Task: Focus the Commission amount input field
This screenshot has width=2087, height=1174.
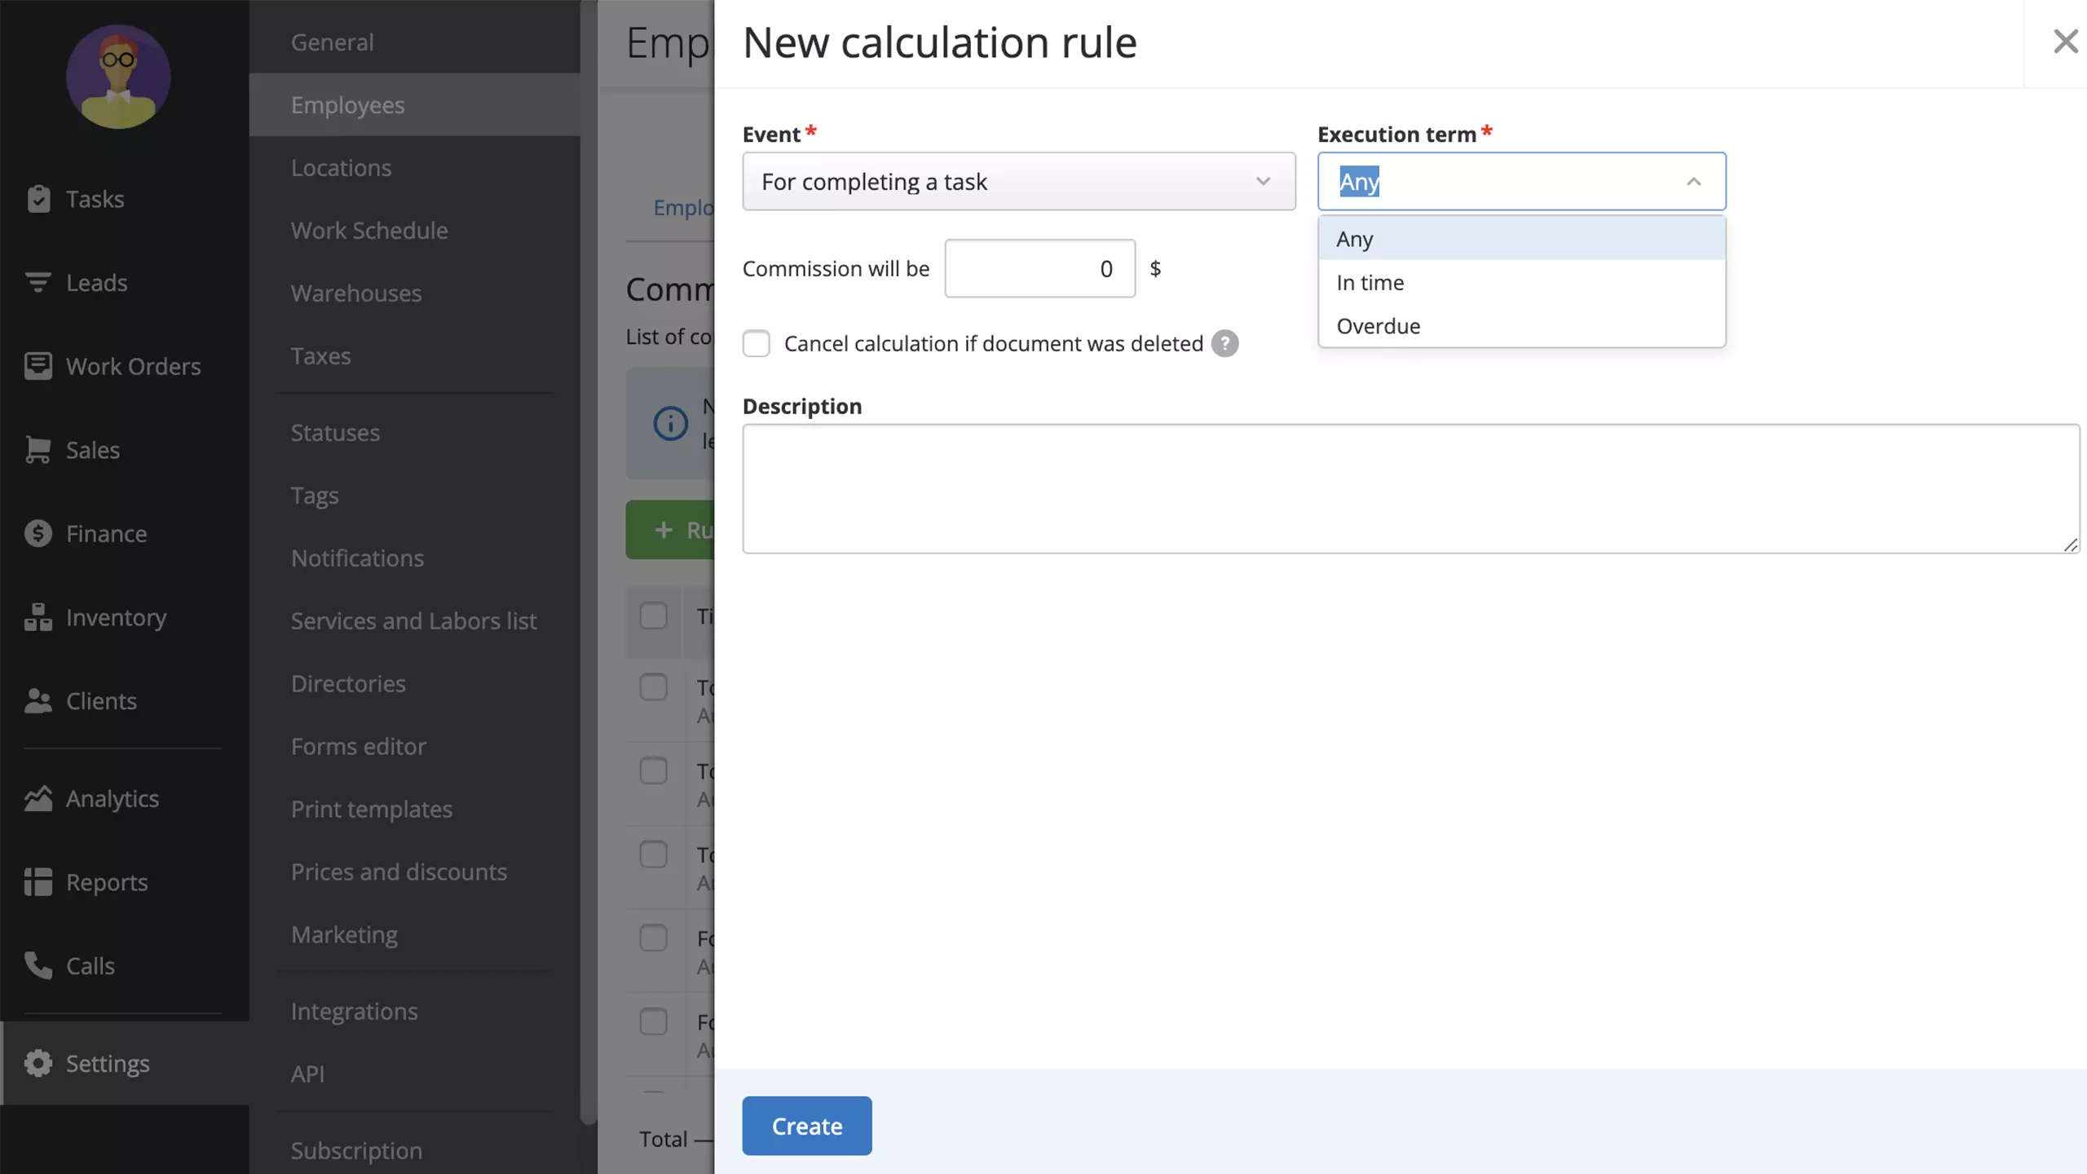Action: [x=1039, y=268]
